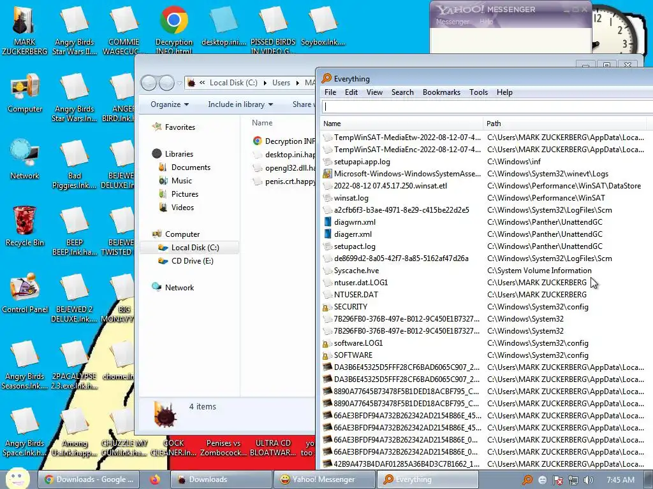
Task: Open the volume speaker tray icon
Action: pos(588,480)
